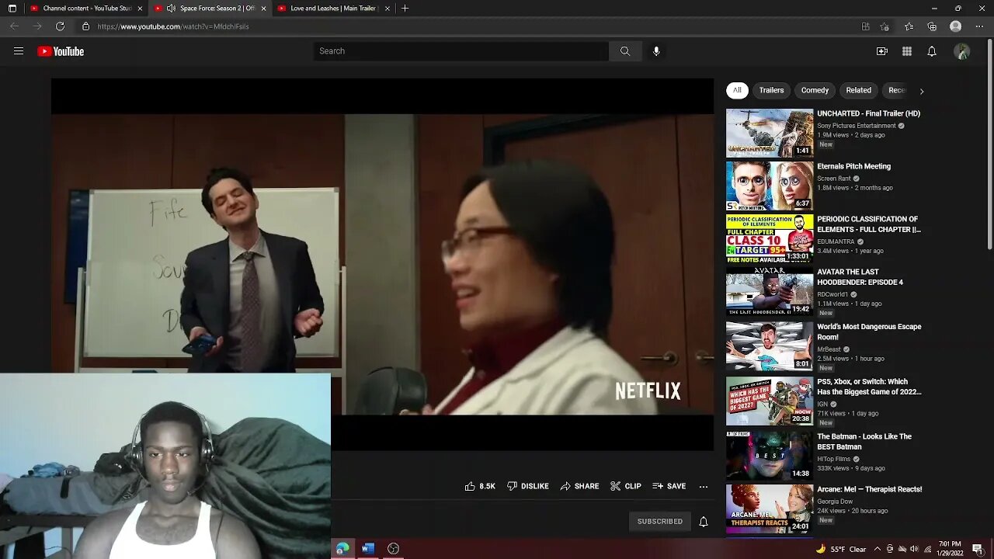Like the video with thumbs up
The width and height of the screenshot is (994, 559).
480,486
